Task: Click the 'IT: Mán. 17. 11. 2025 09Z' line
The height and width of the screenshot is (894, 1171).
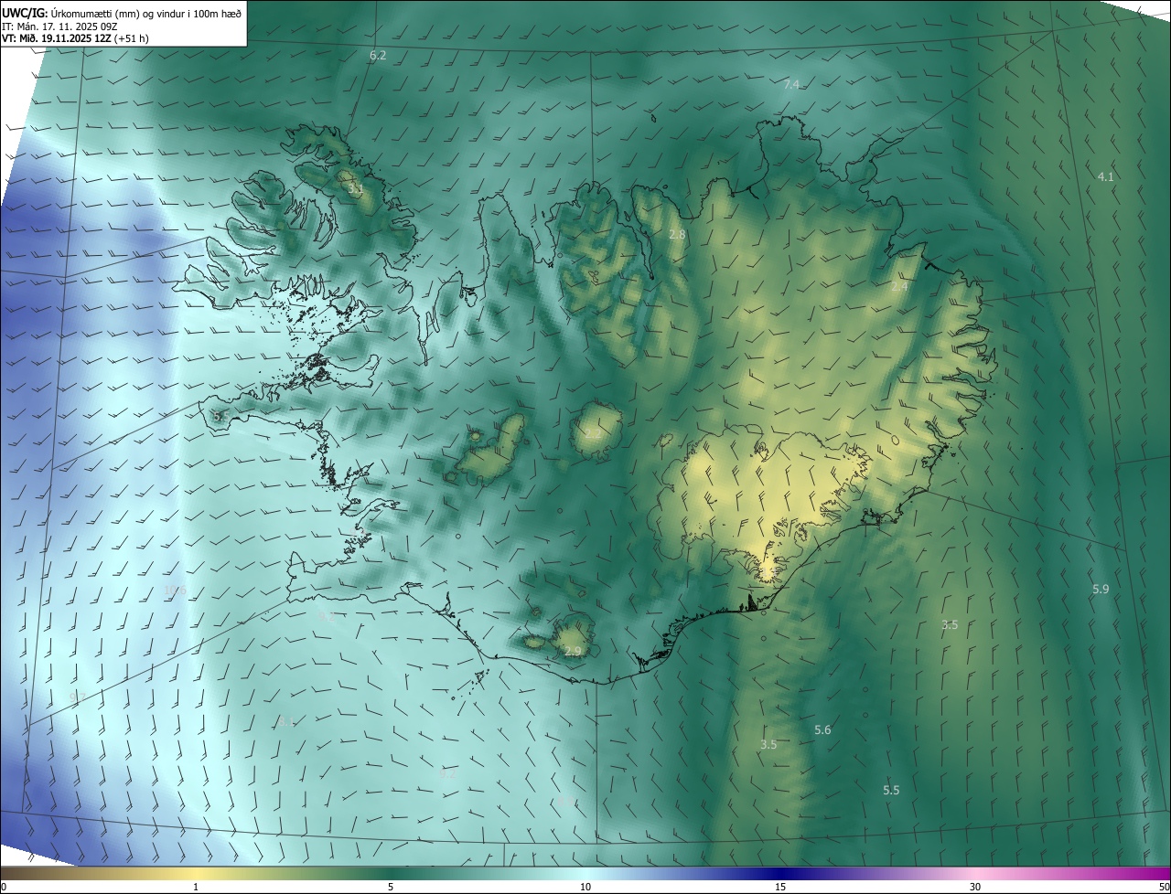Action: [x=59, y=26]
